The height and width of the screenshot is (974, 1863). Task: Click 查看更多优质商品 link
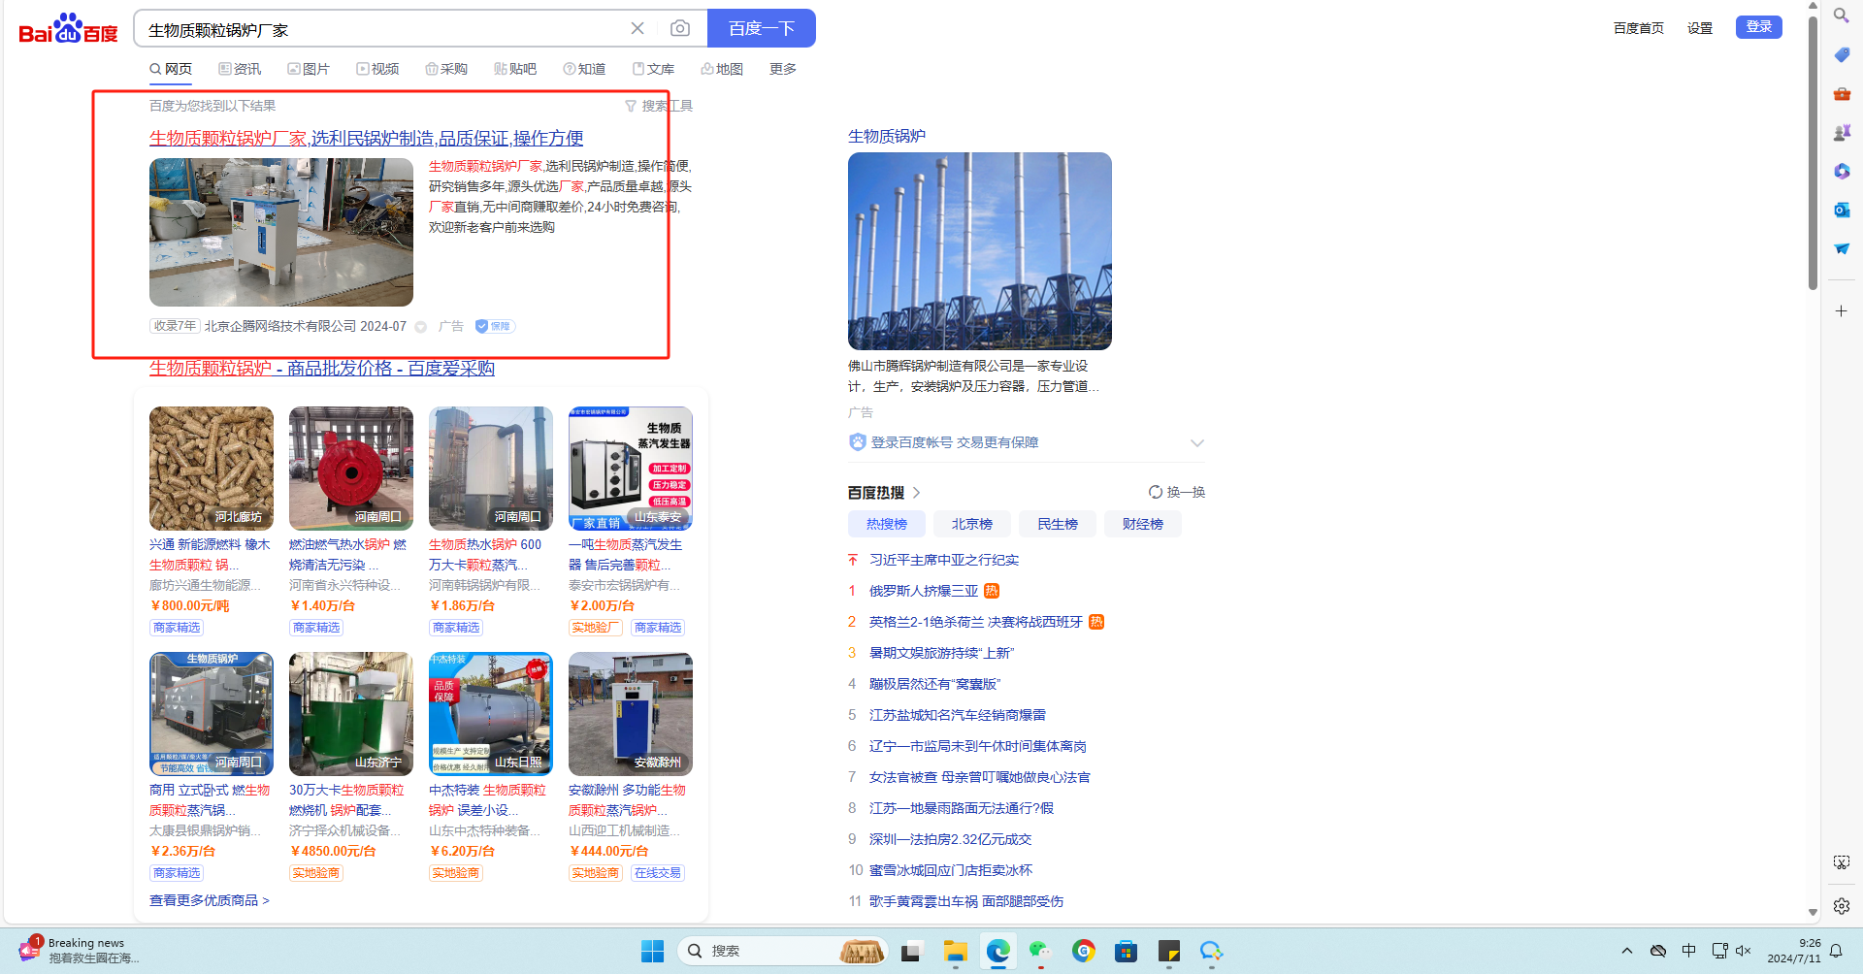210,900
